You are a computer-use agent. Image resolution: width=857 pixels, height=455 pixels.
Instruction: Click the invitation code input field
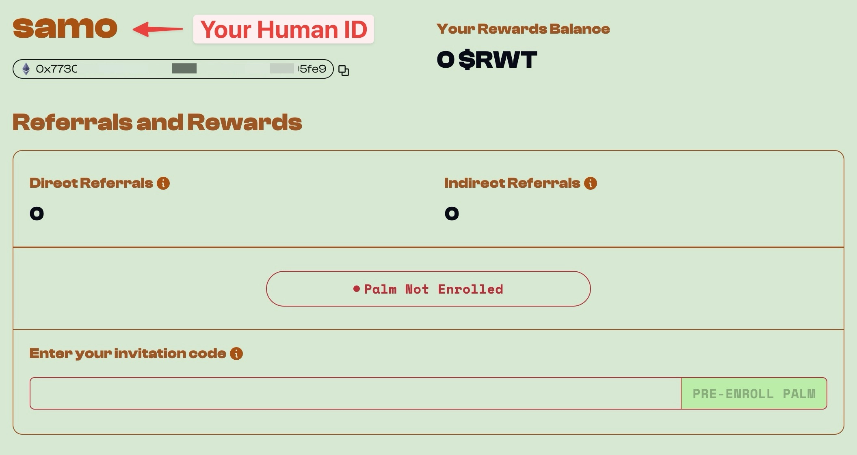pyautogui.click(x=353, y=393)
